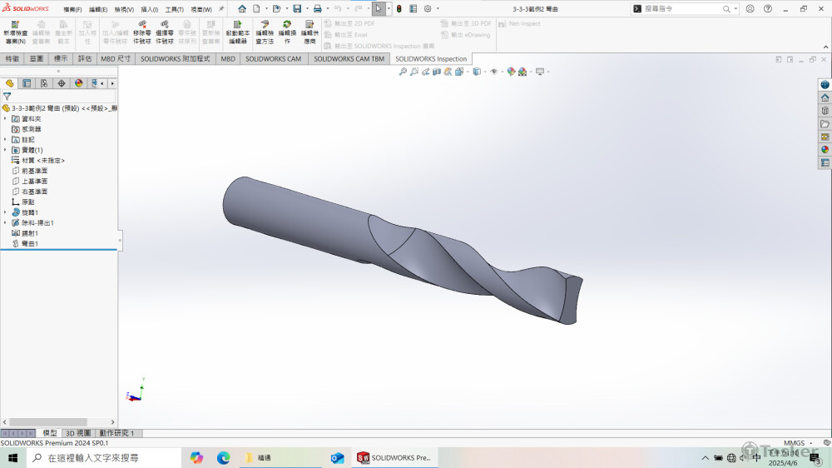The height and width of the screenshot is (468, 832).
Task: Switch to the SOLIDWORKS CAM tab
Action: pos(273,59)
